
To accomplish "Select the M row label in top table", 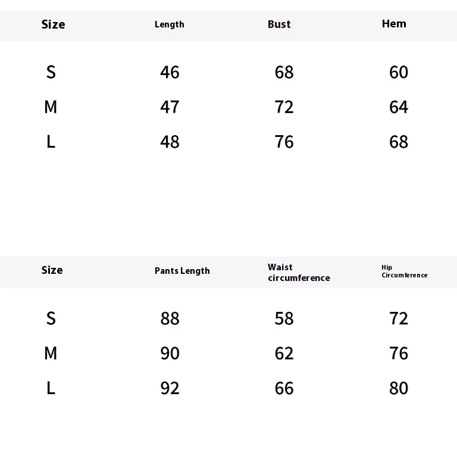I will pos(51,107).
